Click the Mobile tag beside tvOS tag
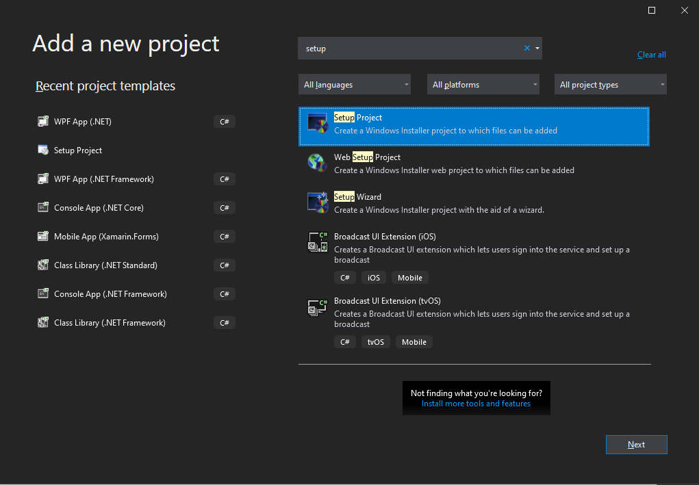Screen dimensions: 699x485 pyautogui.click(x=414, y=342)
